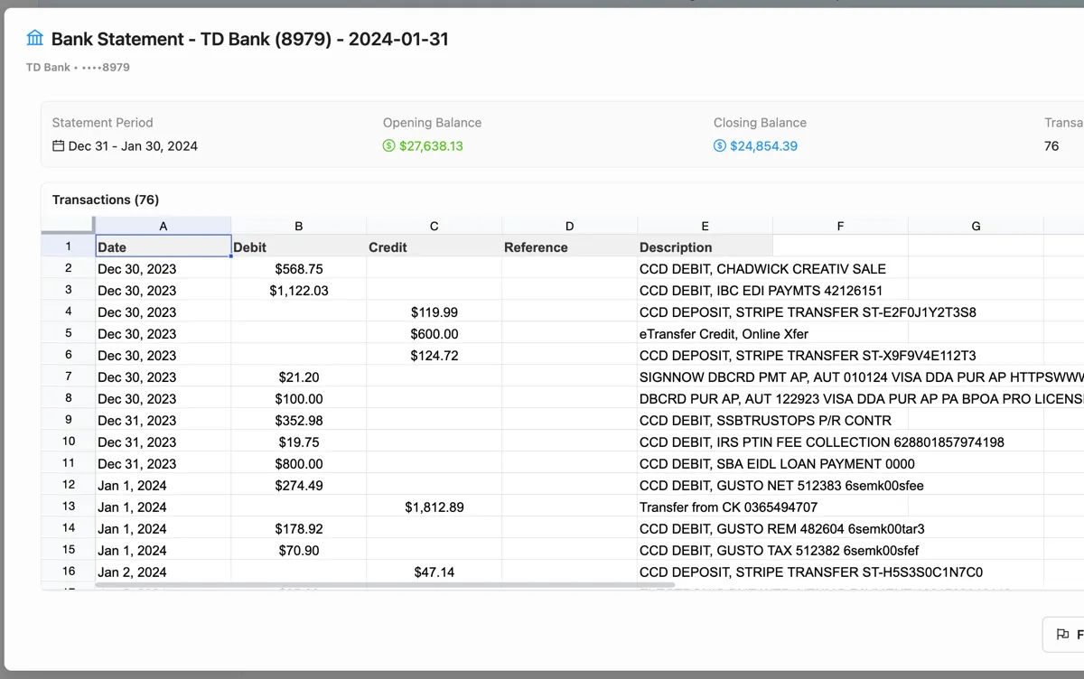Select column E header
Screen dimensions: 1084x679
pos(705,226)
